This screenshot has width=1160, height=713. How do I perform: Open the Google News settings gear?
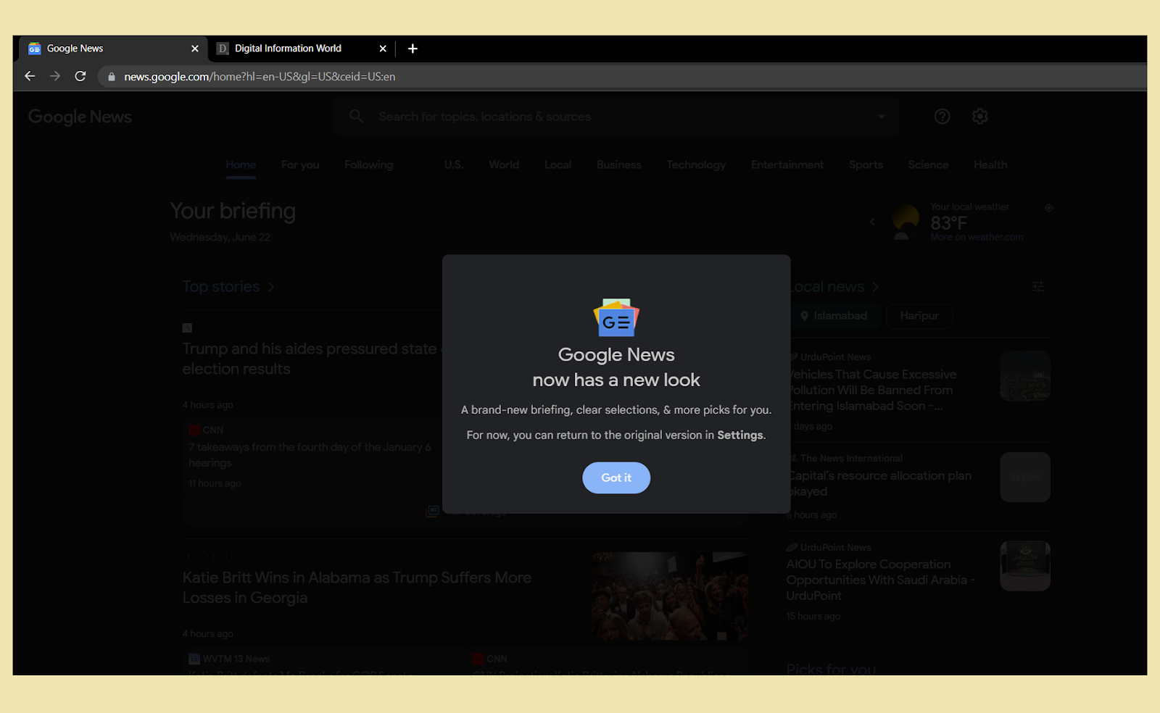click(x=980, y=117)
